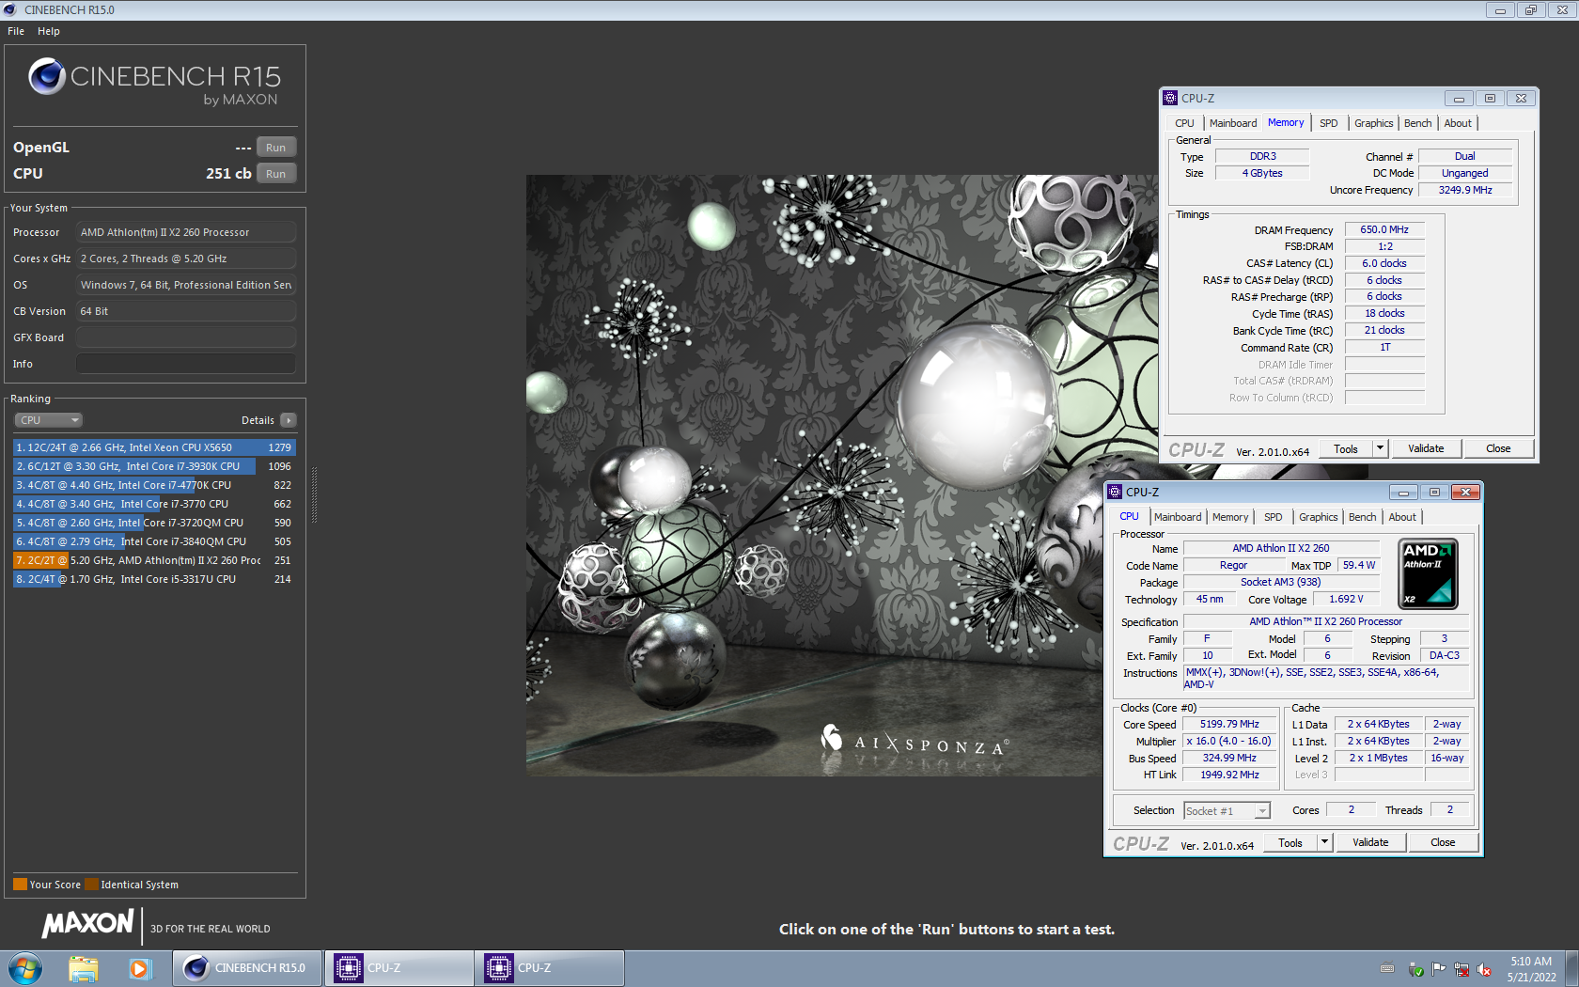The width and height of the screenshot is (1579, 987).
Task: Click the MAXON logo at bottom left
Action: coord(87,924)
